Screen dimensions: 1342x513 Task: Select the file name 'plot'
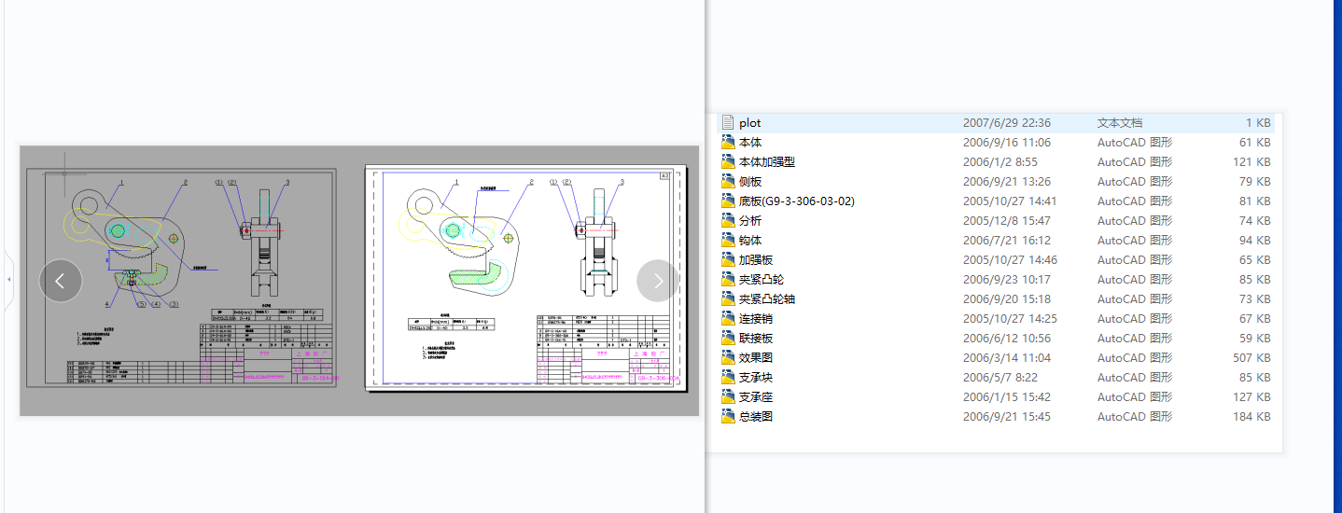point(749,123)
